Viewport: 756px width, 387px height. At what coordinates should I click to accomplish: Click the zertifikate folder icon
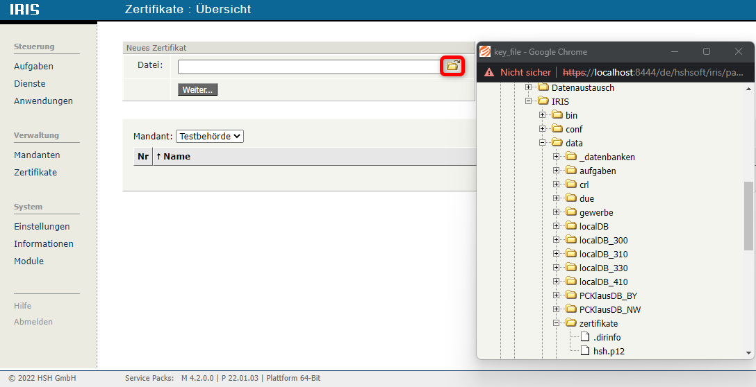[570, 323]
